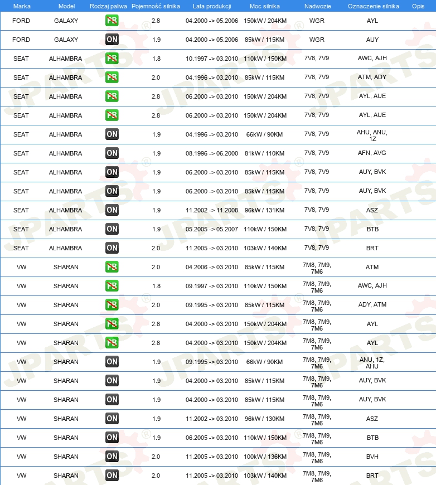The width and height of the screenshot is (436, 485).
Task: Click the 7M8, 7M9, 7M6 body codes in the BVH row
Action: [317, 458]
